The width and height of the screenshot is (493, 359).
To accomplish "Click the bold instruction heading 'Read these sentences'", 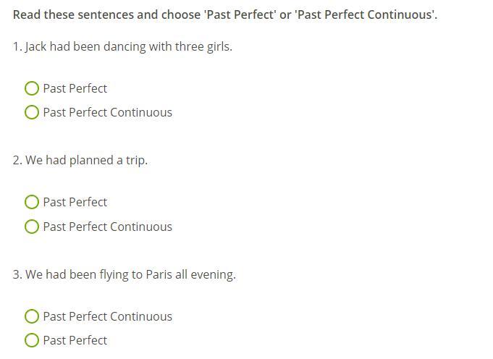I will coord(224,14).
